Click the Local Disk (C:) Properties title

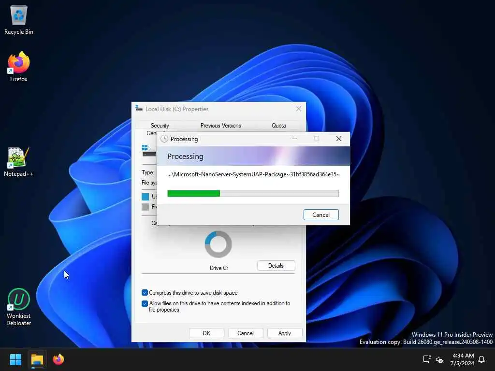[177, 109]
